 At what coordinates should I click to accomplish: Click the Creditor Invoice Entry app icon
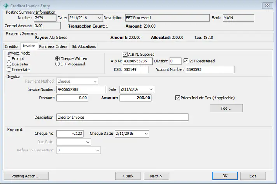[6, 6]
